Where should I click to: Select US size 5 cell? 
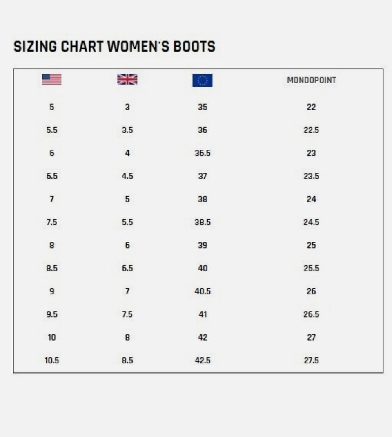52,107
